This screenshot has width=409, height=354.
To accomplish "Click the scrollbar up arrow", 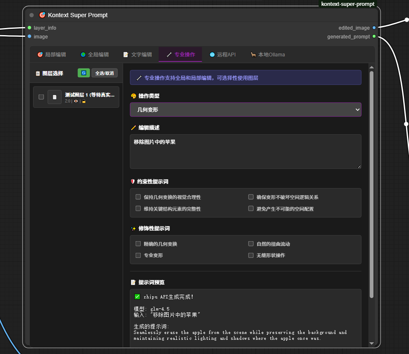I will point(372,67).
